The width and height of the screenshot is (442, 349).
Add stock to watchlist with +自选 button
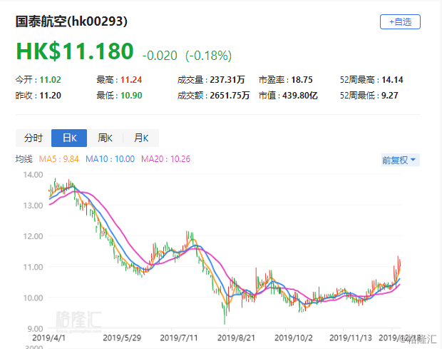(400, 22)
